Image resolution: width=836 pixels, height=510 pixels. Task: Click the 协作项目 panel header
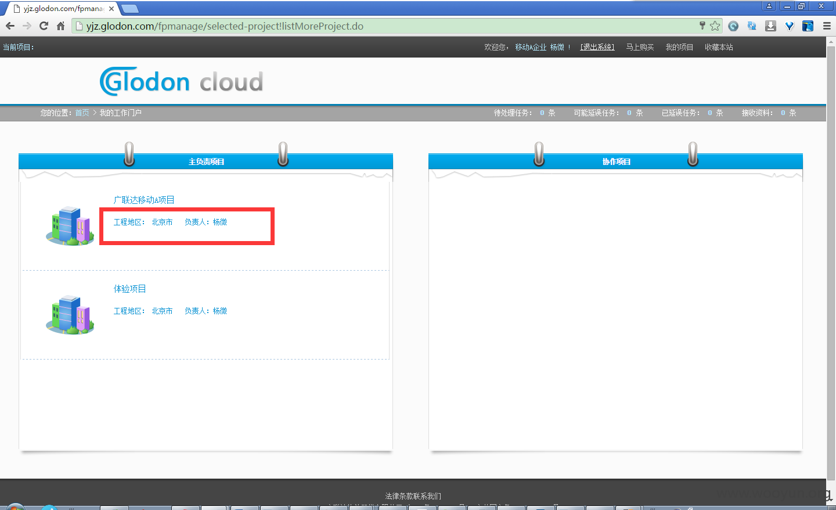coord(616,161)
